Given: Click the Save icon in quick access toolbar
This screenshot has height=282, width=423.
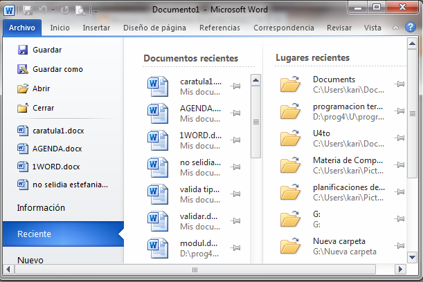Looking at the screenshot, I should click(x=27, y=10).
